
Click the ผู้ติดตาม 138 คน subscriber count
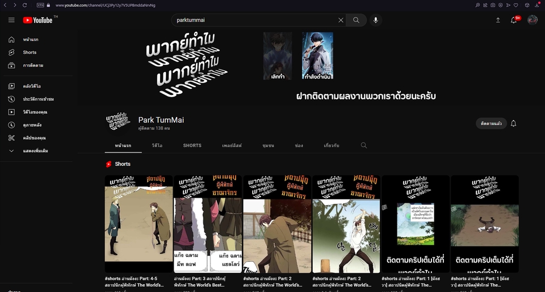pos(154,128)
